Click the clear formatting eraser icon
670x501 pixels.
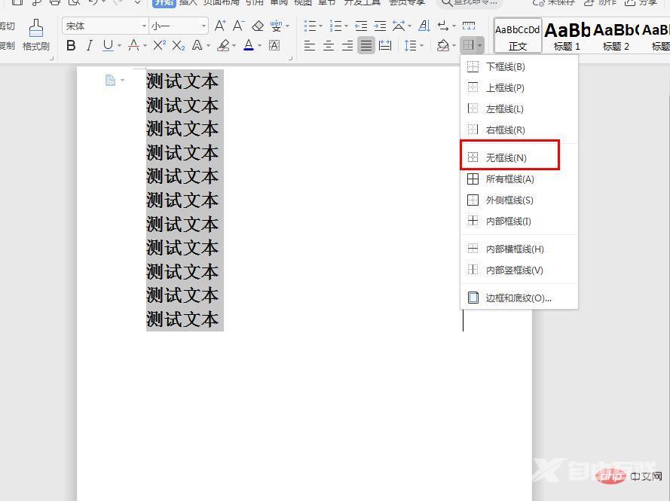tap(258, 26)
